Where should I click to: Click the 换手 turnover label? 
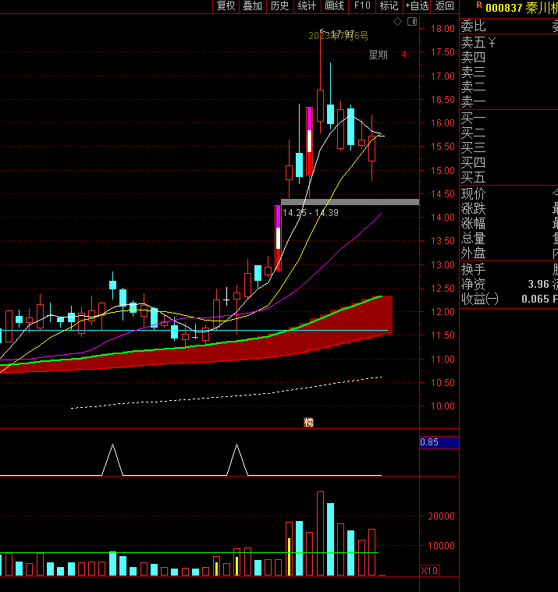pyautogui.click(x=474, y=269)
